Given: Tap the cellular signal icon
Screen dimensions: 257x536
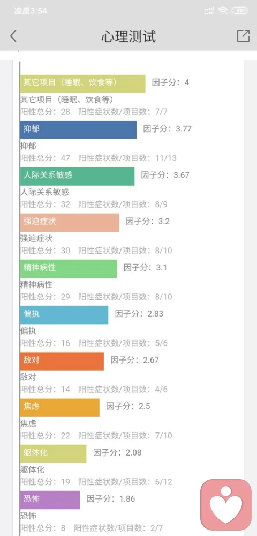Looking at the screenshot, I should coord(209,11).
